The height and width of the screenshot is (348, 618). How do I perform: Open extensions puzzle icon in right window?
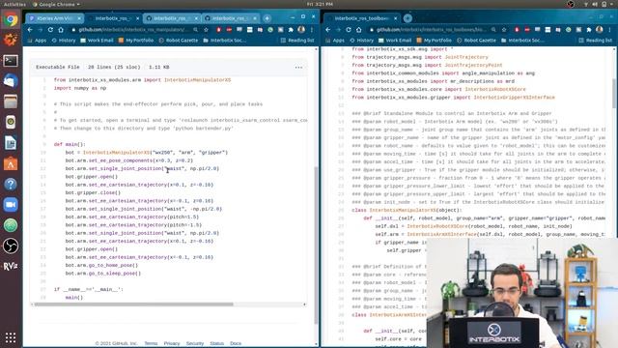589,30
